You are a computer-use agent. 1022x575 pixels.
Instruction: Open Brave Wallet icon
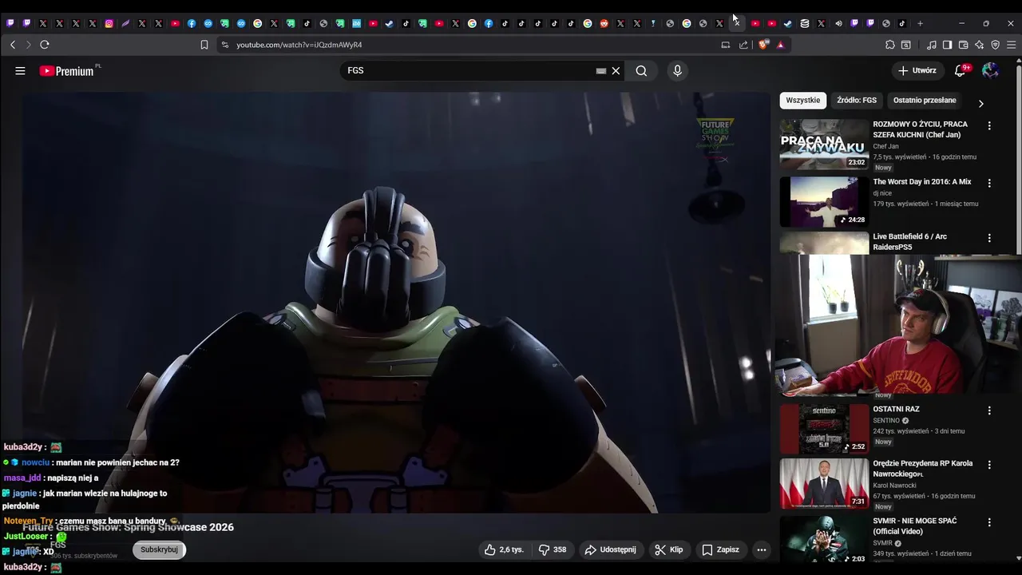point(964,45)
